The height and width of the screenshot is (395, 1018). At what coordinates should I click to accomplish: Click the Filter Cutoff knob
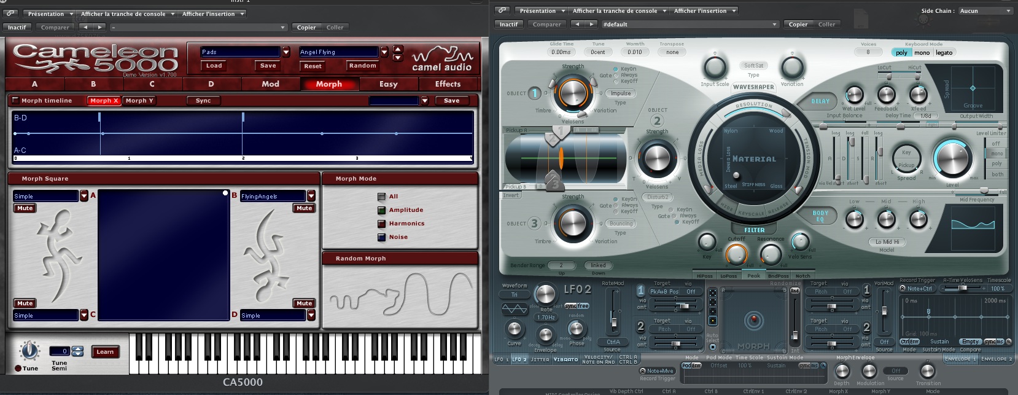coord(736,254)
